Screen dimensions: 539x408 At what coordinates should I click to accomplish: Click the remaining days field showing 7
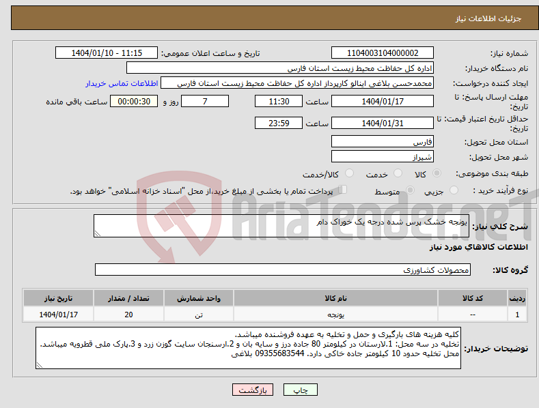(205, 101)
